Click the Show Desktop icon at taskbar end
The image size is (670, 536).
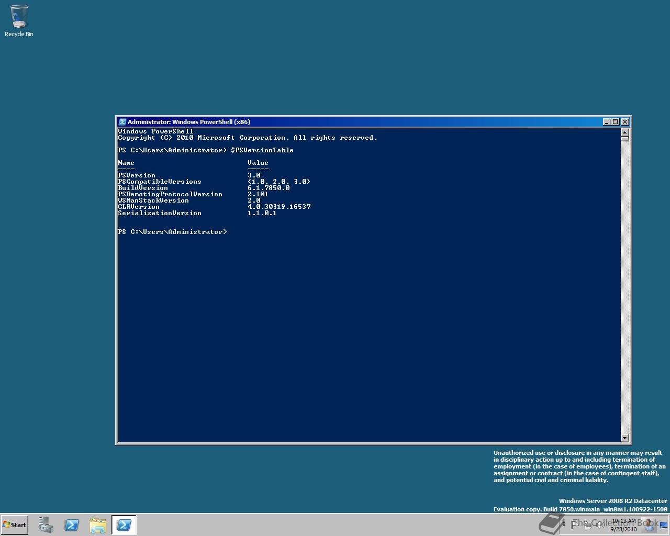point(663,525)
